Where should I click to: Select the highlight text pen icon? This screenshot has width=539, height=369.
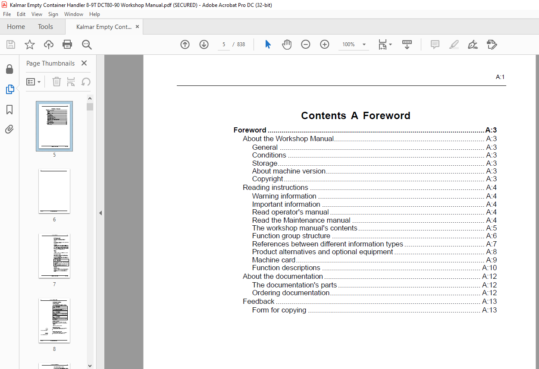454,44
